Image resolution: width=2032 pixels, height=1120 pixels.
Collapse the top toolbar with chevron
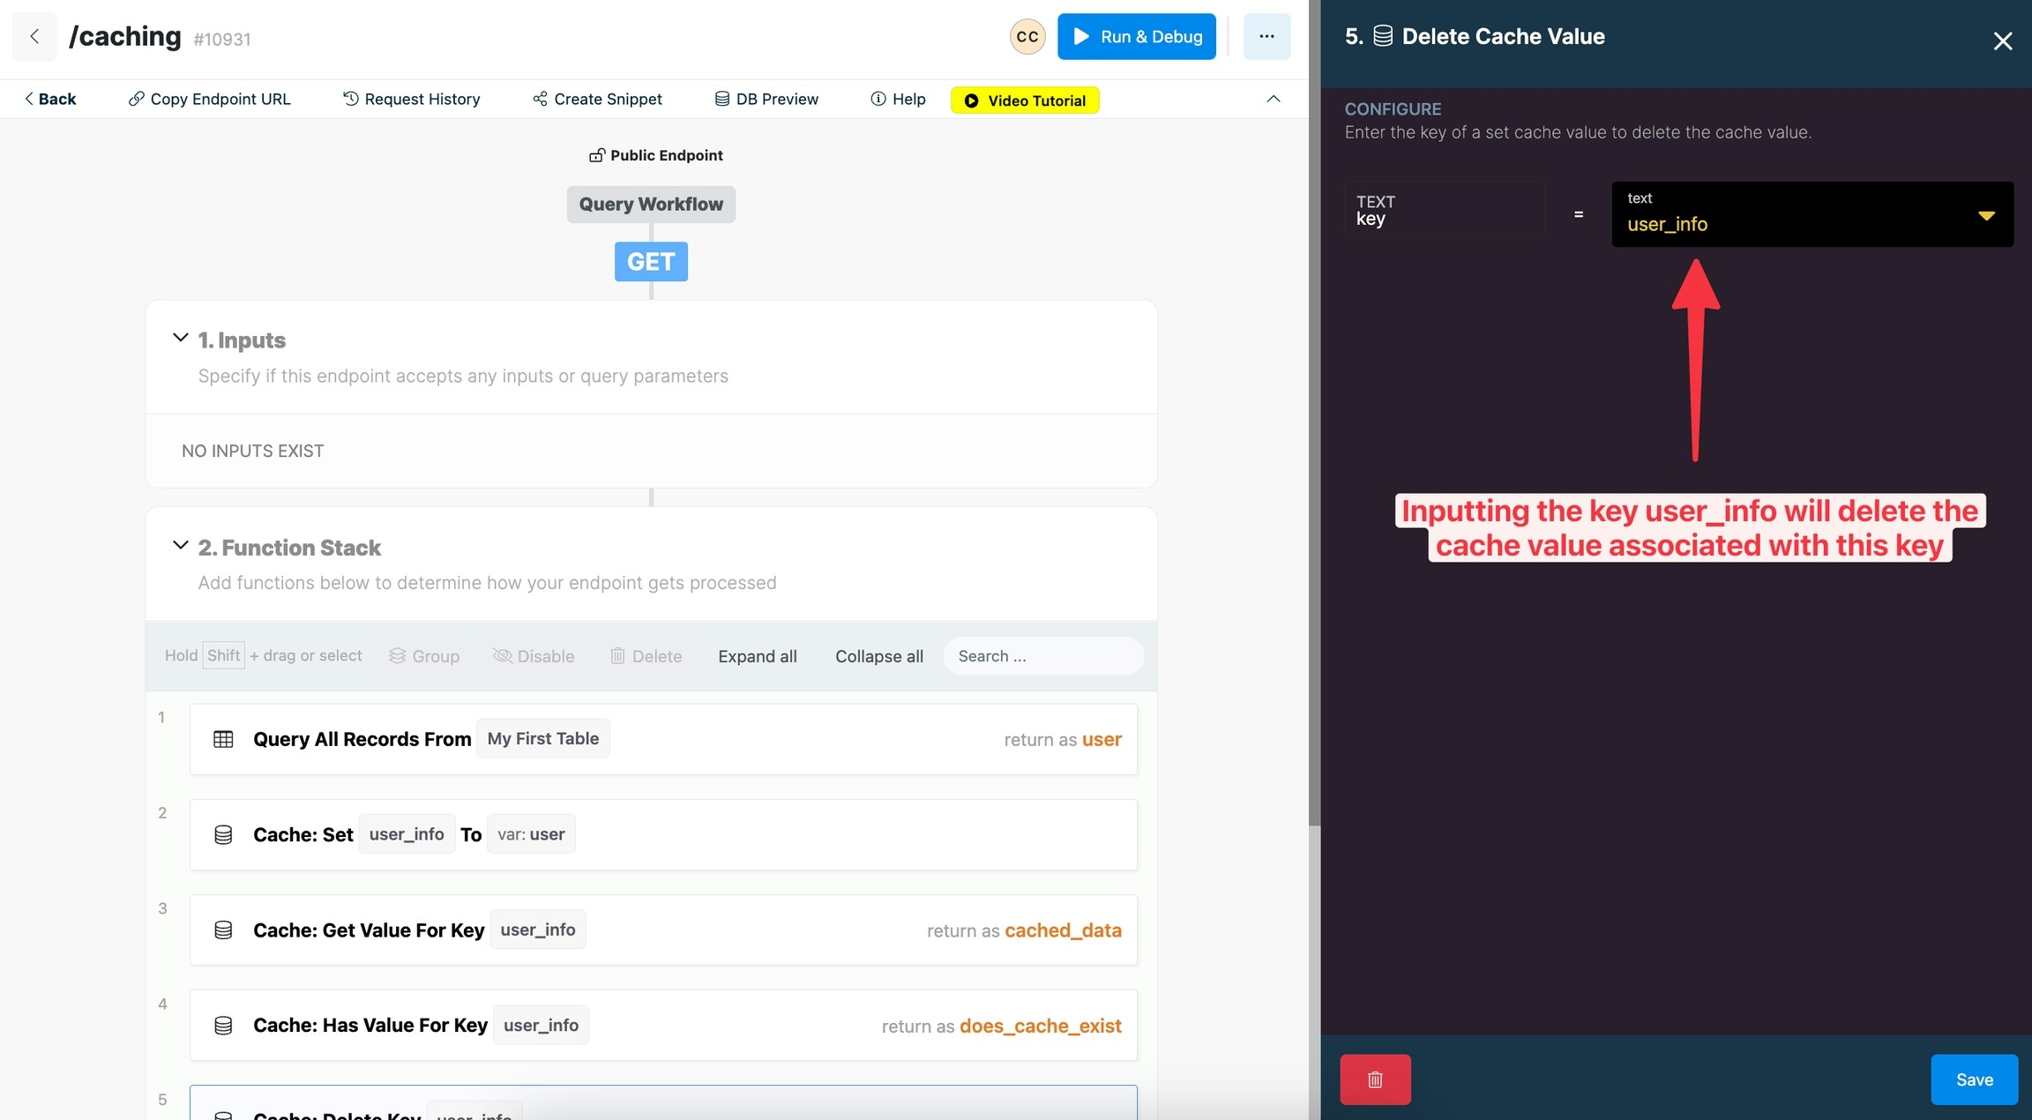point(1273,99)
